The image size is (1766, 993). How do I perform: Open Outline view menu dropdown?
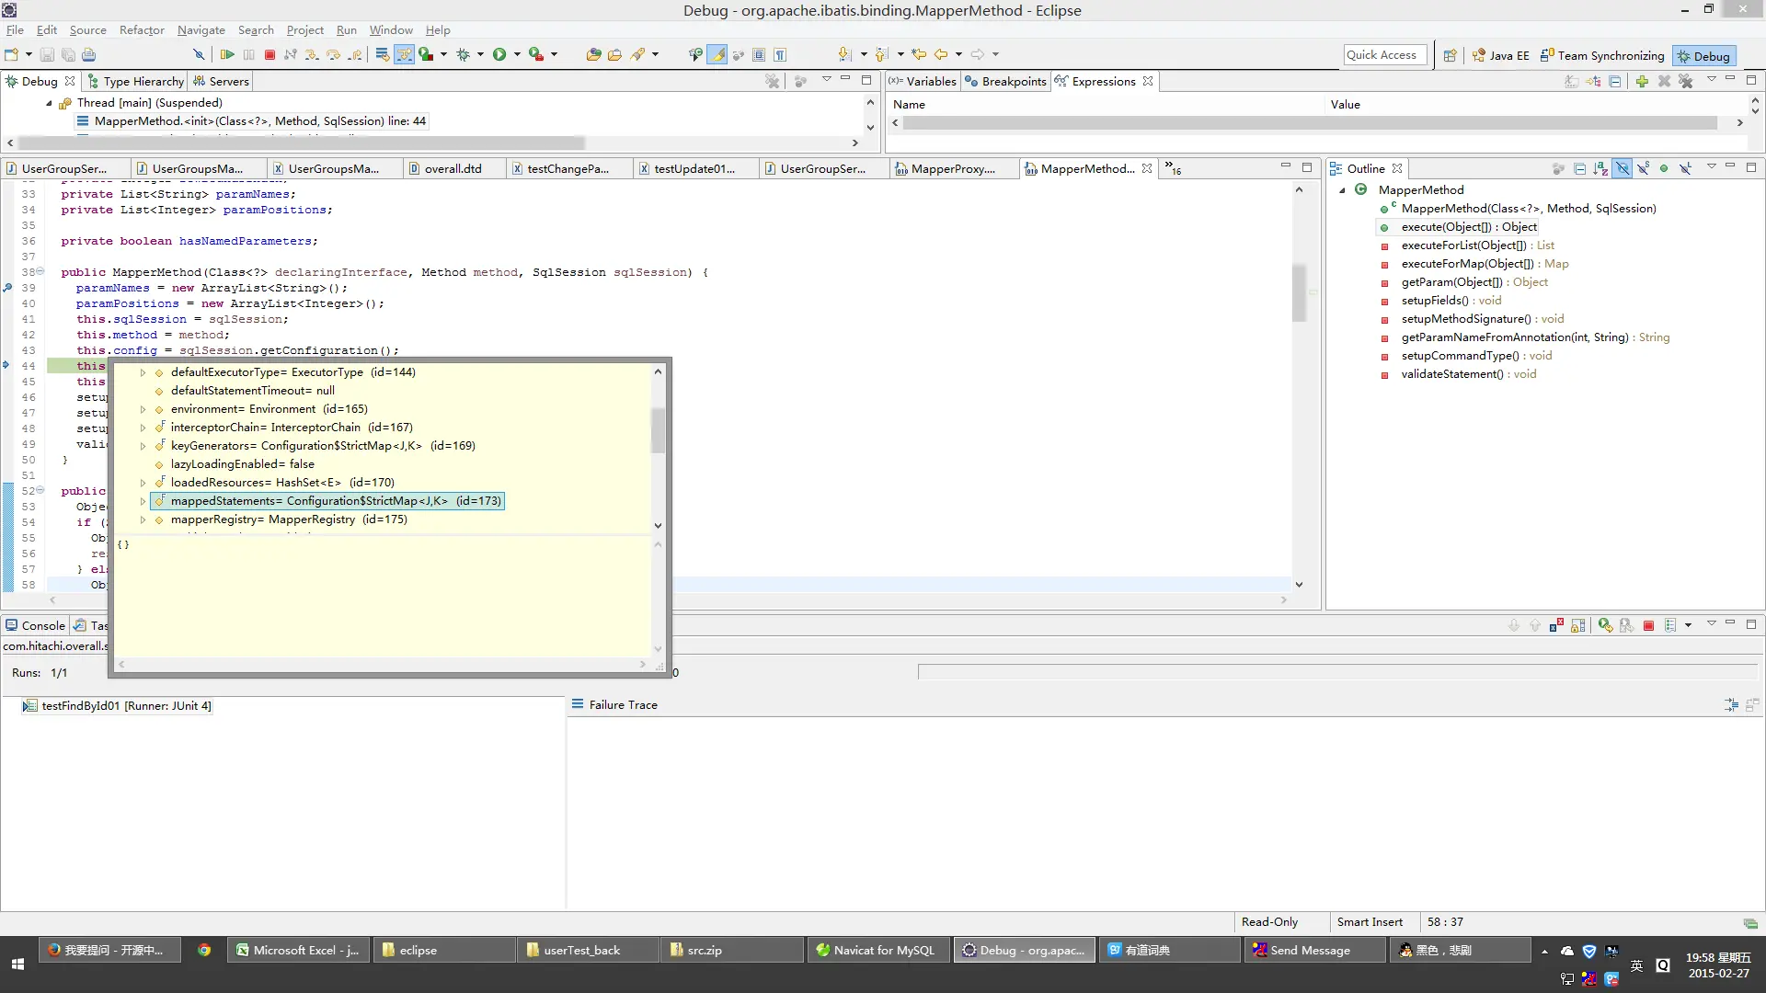(x=1712, y=168)
